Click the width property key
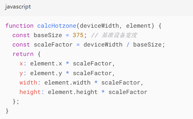Screen dimensions: 193x119 (x=28, y=82)
